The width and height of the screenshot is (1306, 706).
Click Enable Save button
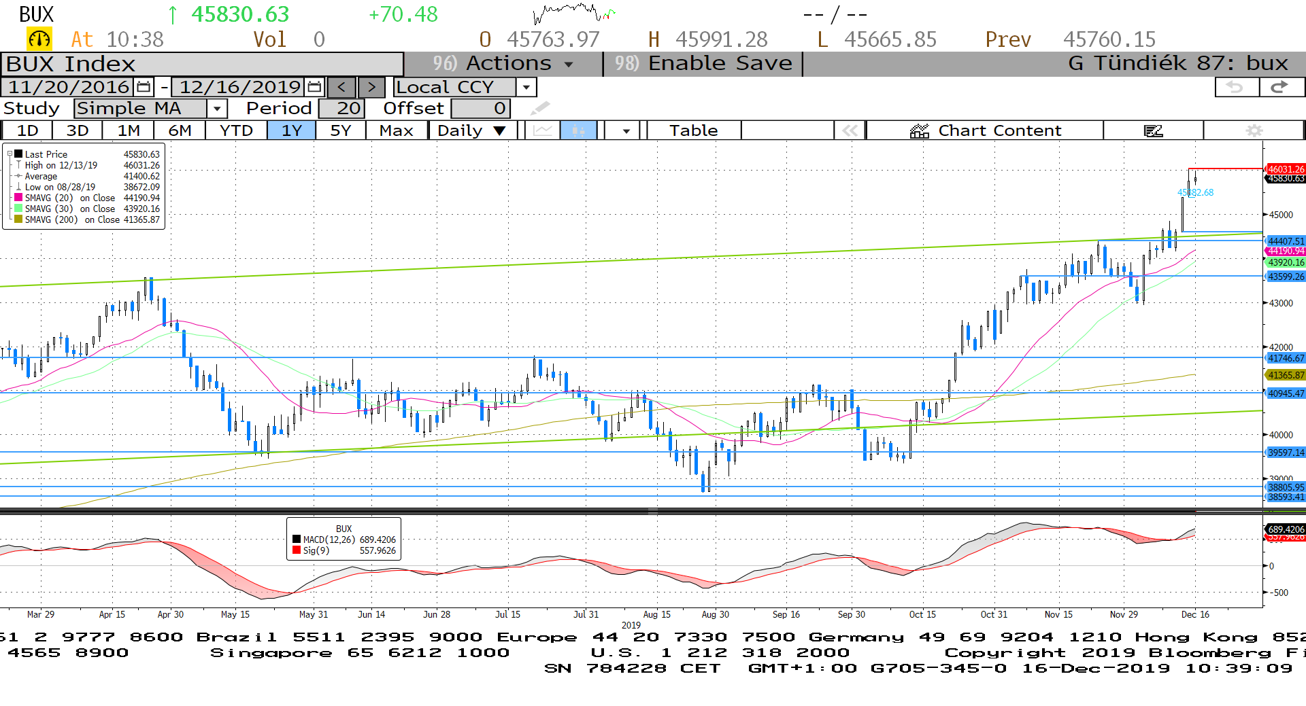point(703,63)
